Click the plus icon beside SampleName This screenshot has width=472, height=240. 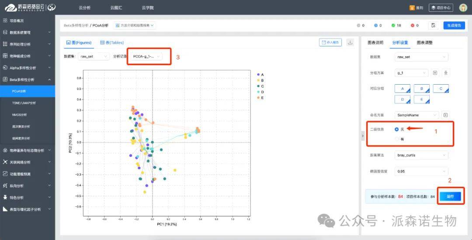click(445, 115)
